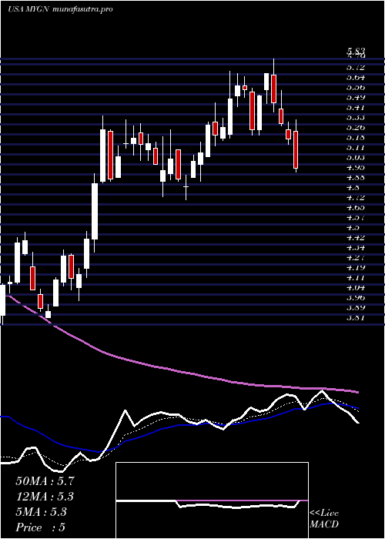Select the 3.96 price axis label

(x=356, y=298)
